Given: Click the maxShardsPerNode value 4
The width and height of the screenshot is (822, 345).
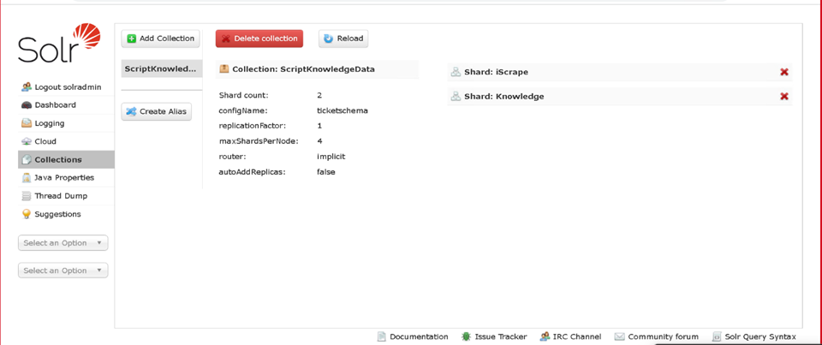Looking at the screenshot, I should (x=319, y=141).
